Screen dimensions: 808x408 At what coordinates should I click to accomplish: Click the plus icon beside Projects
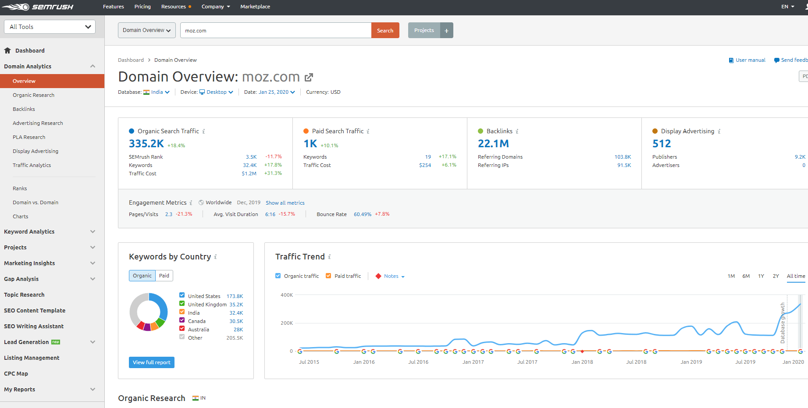(x=446, y=31)
